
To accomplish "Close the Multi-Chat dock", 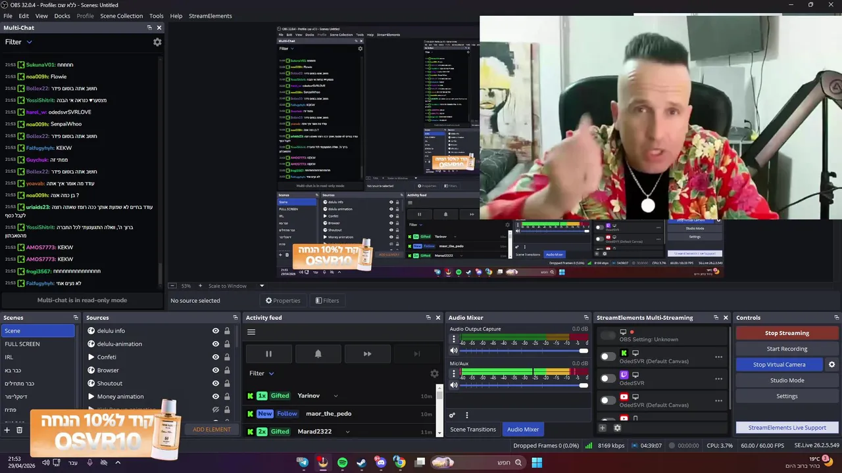I will tap(159, 28).
